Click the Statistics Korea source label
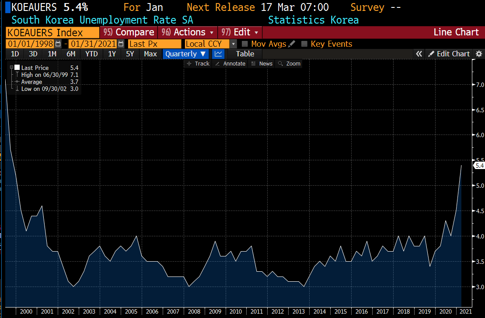The image size is (485, 318). pos(313,20)
